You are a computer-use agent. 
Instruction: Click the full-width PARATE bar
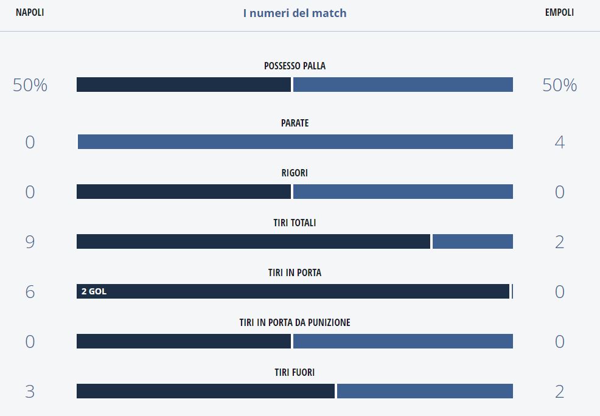[x=295, y=142]
